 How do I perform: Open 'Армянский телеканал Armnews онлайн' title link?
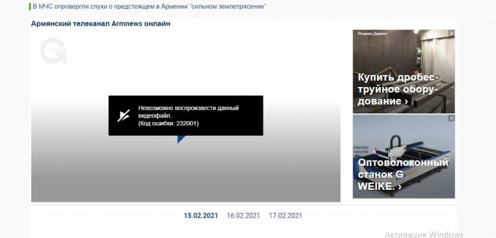pos(101,24)
